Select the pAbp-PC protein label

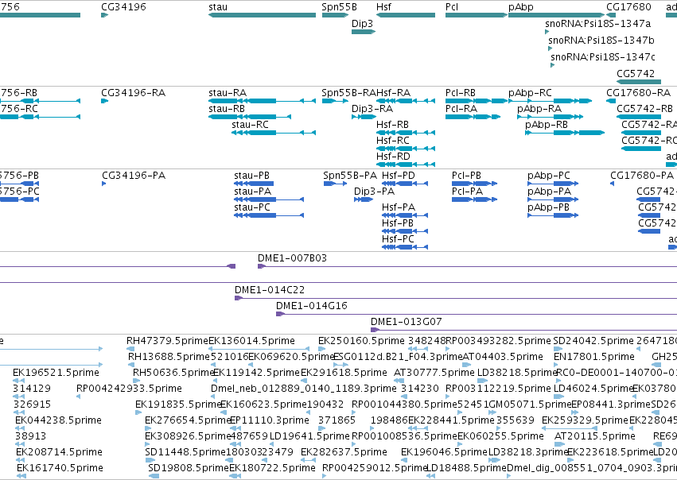coord(548,176)
